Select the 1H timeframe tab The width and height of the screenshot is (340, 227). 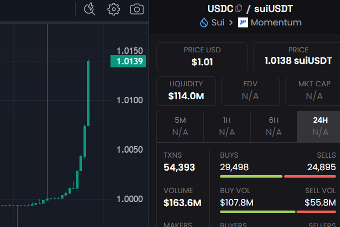click(x=227, y=127)
